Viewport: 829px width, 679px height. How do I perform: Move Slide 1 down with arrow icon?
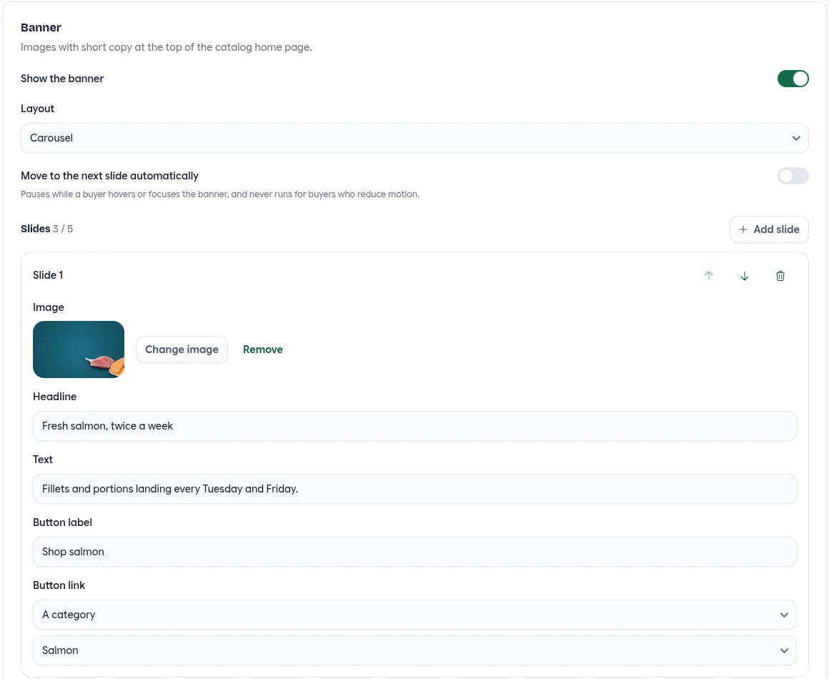745,275
